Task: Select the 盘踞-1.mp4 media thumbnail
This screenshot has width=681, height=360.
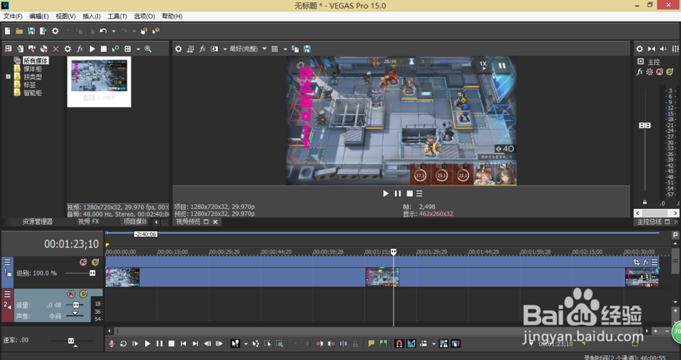Action: (99, 82)
